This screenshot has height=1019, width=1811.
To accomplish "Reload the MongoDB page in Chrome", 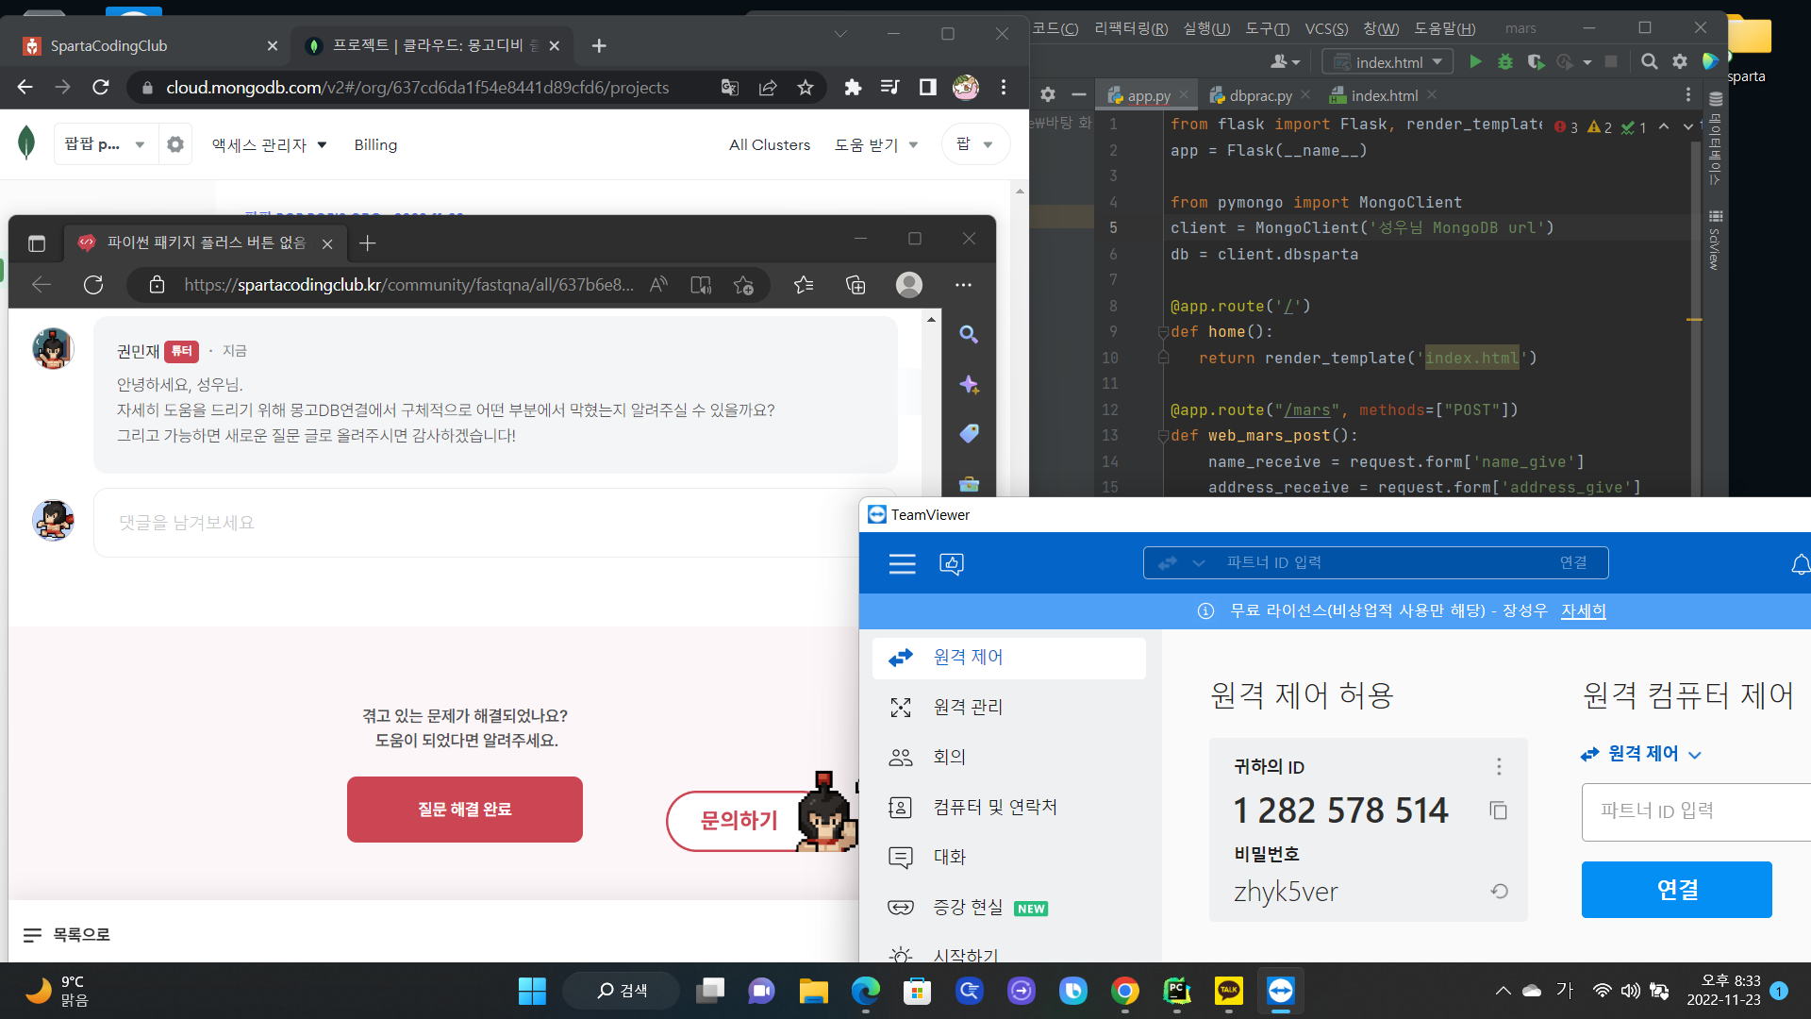I will coord(101,88).
